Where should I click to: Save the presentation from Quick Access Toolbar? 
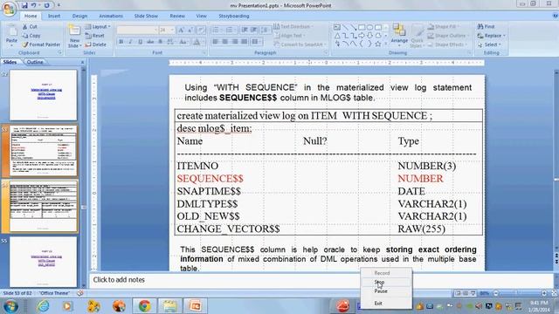pos(24,5)
